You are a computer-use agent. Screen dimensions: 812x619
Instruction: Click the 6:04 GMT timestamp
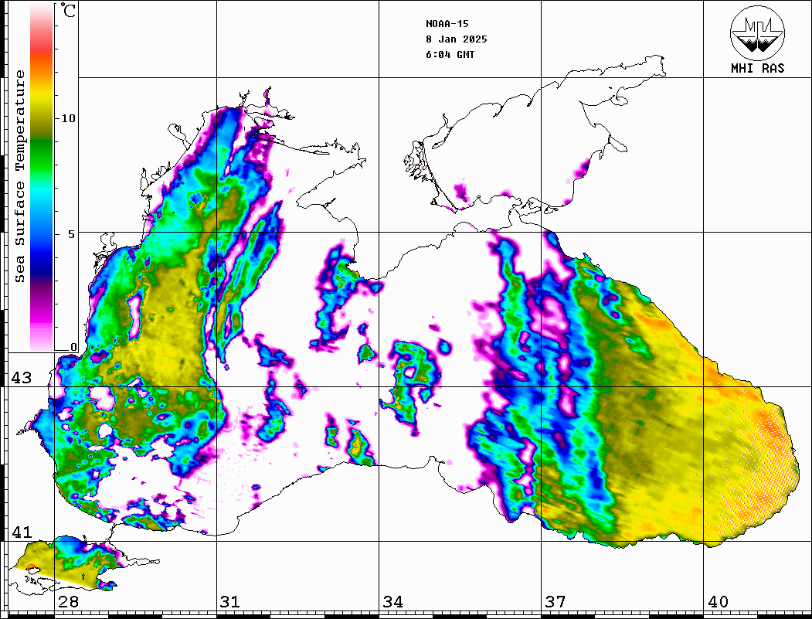(x=450, y=55)
